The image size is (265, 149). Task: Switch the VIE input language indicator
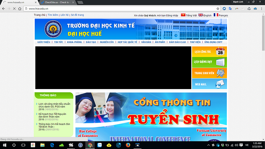click(x=247, y=145)
